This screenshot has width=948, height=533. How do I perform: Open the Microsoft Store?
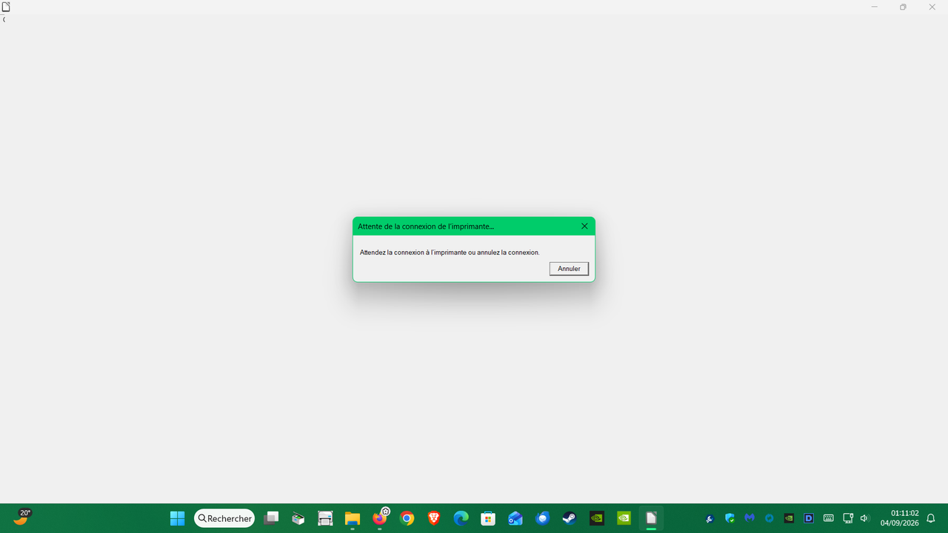pos(488,518)
